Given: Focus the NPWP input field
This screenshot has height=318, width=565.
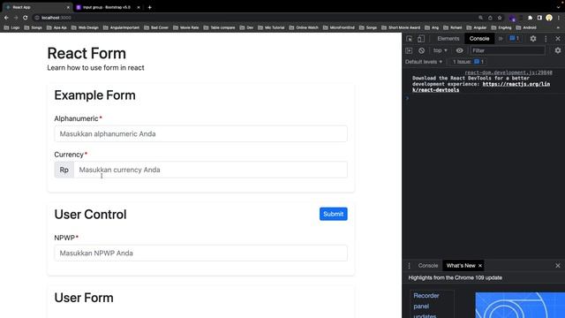Looking at the screenshot, I should [x=200, y=254].
